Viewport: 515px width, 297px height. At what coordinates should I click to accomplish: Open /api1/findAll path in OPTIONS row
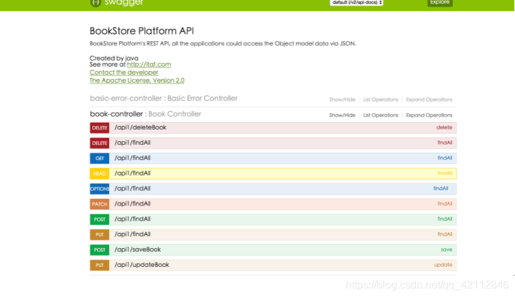[x=132, y=188]
